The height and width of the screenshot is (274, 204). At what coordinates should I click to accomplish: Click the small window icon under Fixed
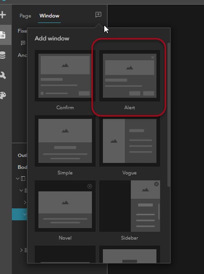click(x=23, y=43)
